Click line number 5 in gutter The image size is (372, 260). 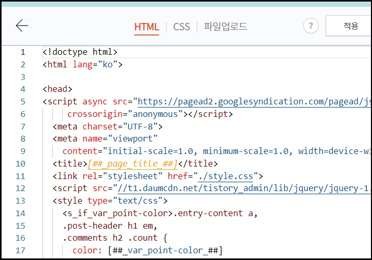click(23, 102)
